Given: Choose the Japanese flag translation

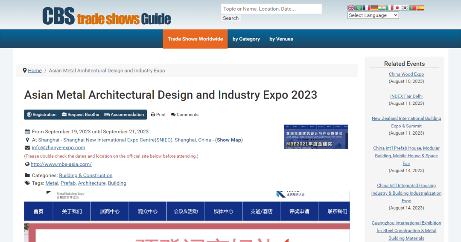Looking at the screenshot, I should pos(397,8).
